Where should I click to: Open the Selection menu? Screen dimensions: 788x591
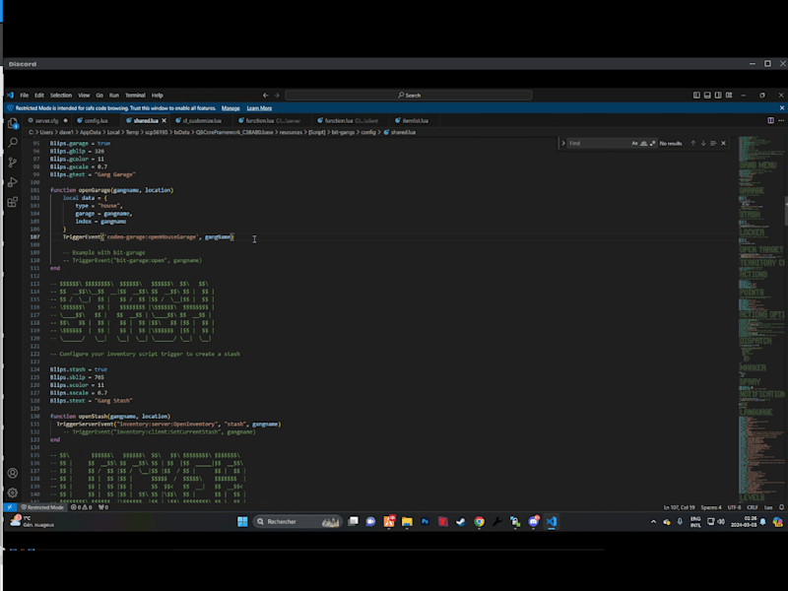point(61,95)
